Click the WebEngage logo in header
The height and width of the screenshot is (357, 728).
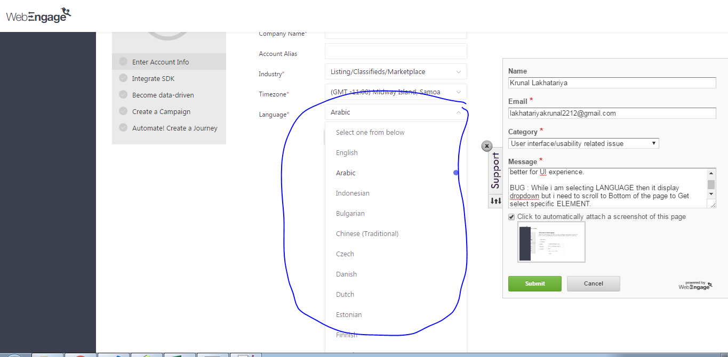[38, 15]
